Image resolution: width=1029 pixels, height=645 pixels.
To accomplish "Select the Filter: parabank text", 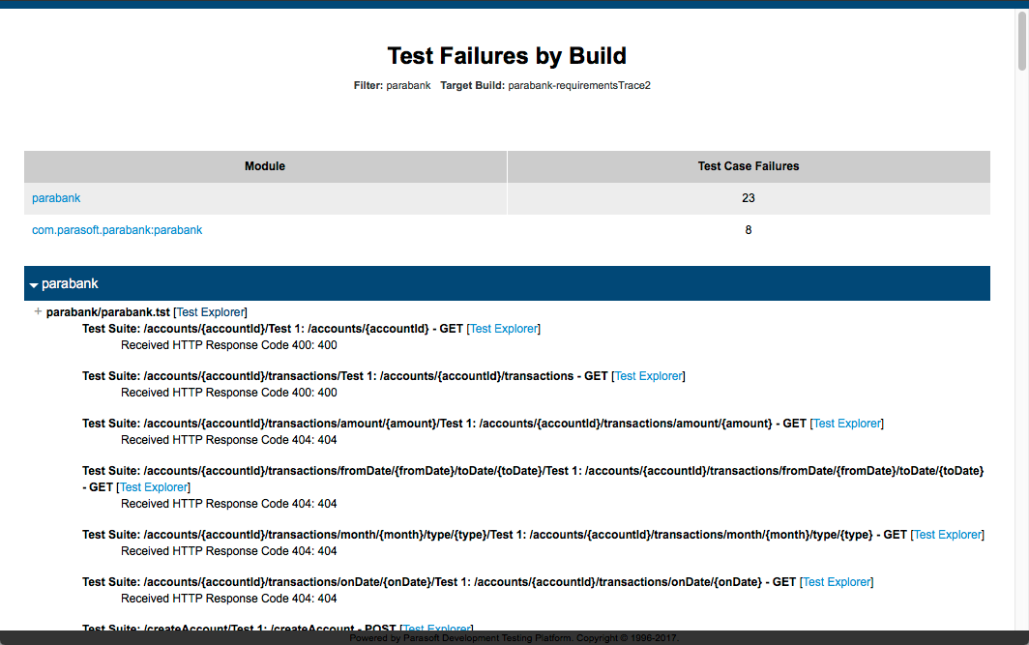I will tap(393, 85).
